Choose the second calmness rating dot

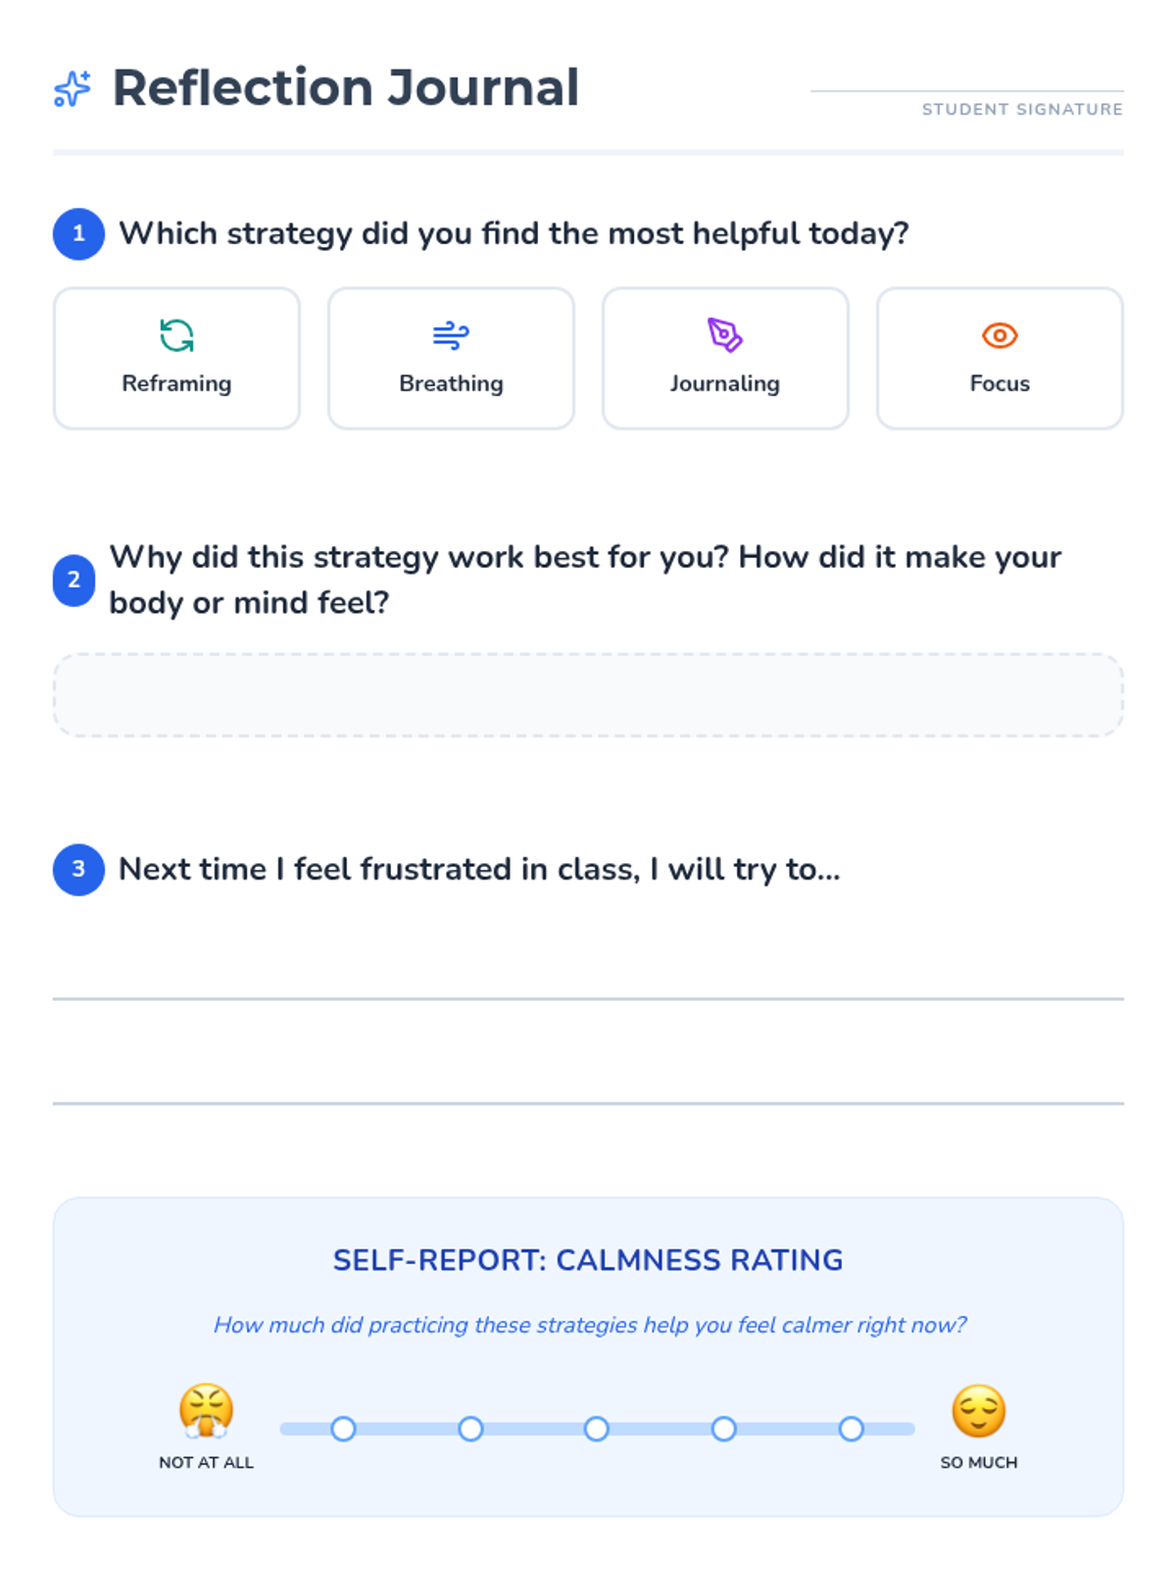coord(470,1429)
